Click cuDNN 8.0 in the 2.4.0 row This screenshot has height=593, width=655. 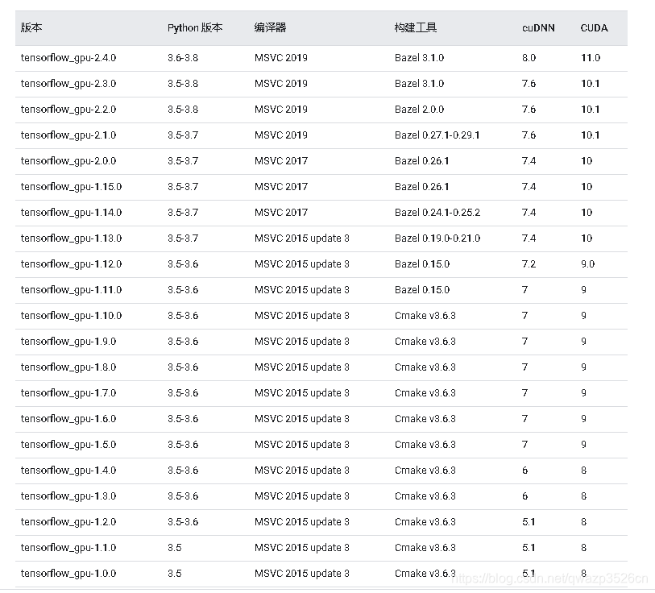pyautogui.click(x=529, y=58)
